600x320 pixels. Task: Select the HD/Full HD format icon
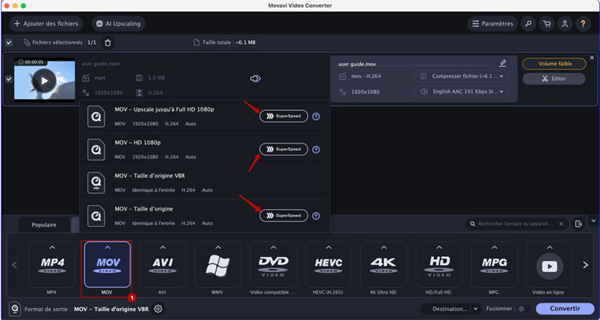point(439,264)
